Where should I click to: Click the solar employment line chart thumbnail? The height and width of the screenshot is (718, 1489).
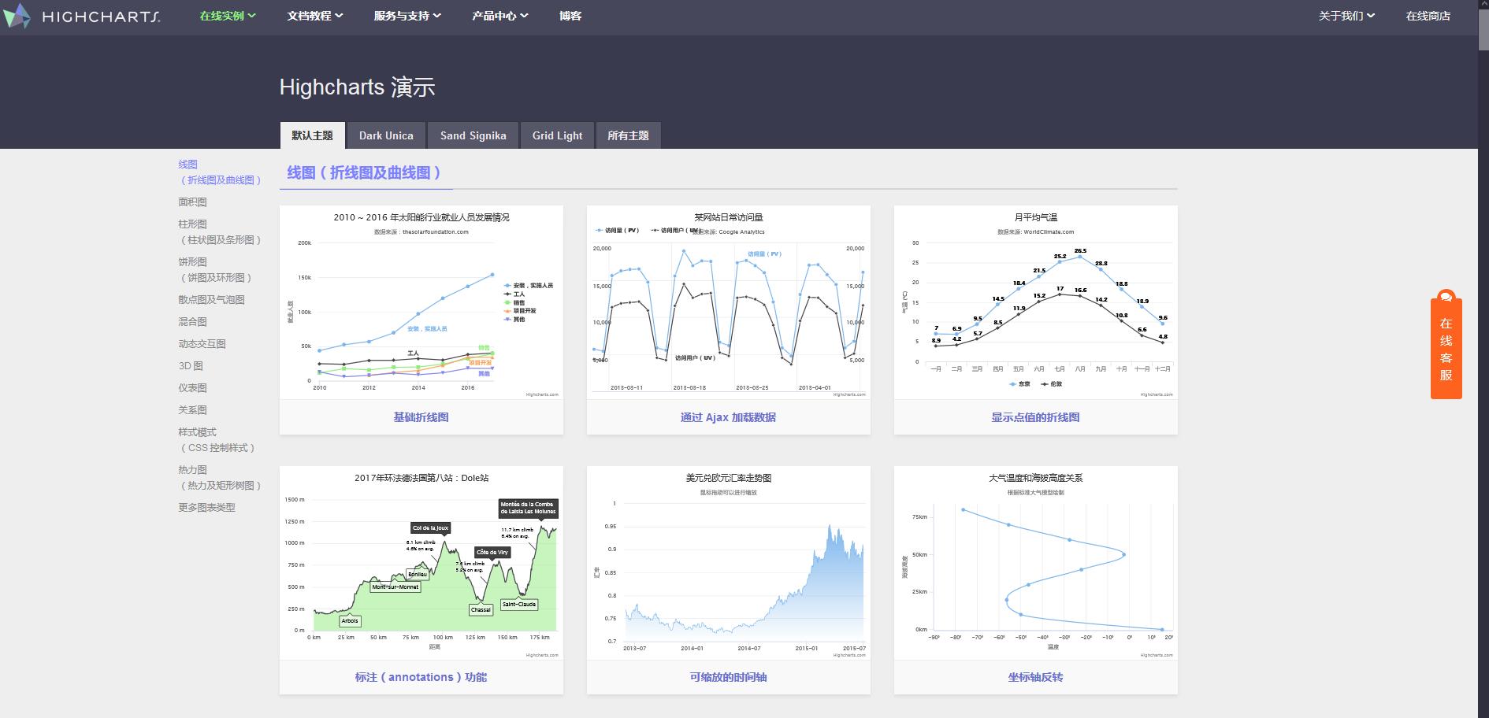[421, 303]
